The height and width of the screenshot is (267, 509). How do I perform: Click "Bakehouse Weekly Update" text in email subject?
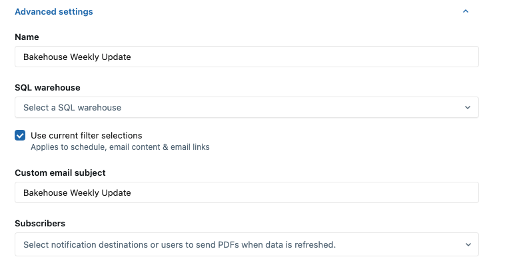[x=77, y=192]
